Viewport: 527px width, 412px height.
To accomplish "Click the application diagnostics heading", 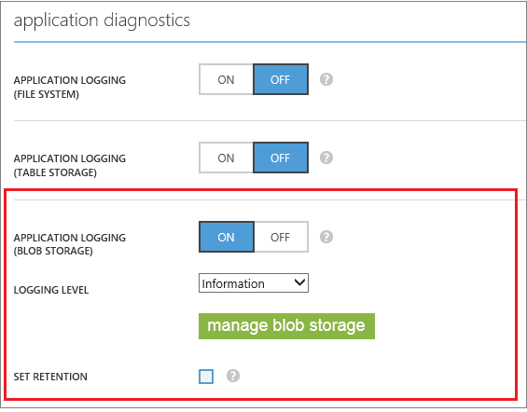I will pyautogui.click(x=102, y=21).
